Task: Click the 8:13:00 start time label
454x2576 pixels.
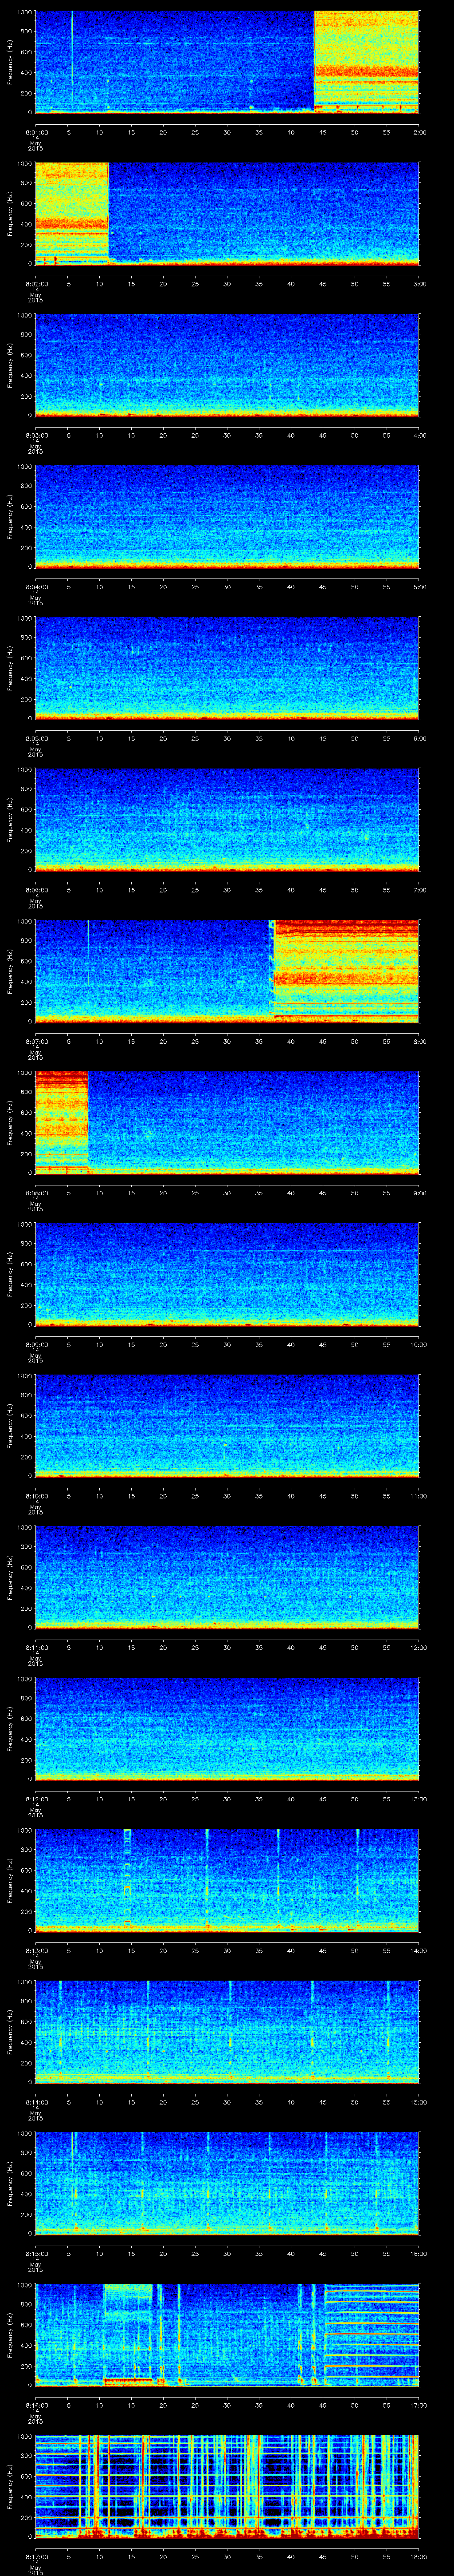Action: tap(36, 1950)
